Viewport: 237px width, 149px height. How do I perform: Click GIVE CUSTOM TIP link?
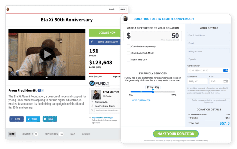tap(141, 100)
